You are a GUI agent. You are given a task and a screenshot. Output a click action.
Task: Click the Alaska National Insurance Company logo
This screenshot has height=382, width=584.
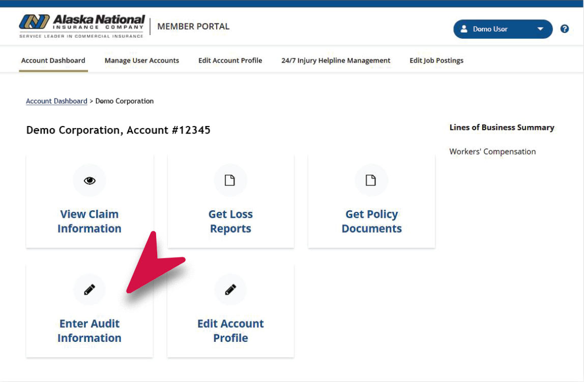click(82, 26)
